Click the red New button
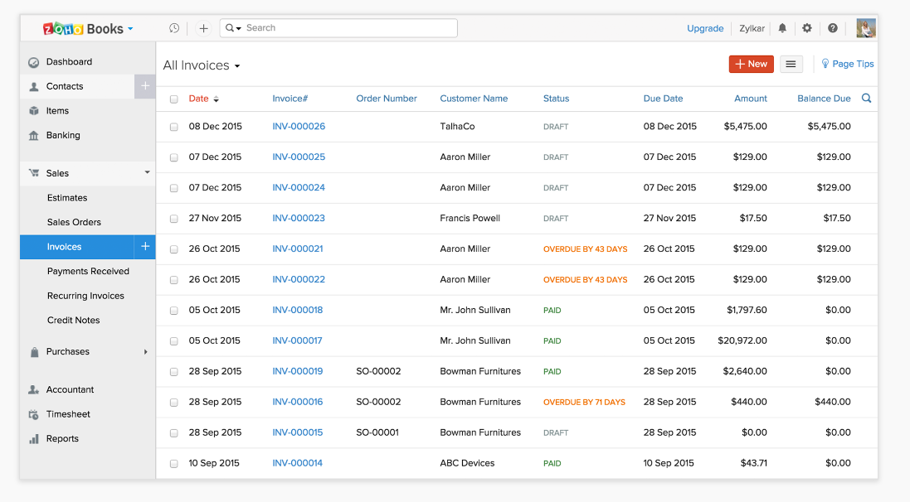 tap(751, 64)
